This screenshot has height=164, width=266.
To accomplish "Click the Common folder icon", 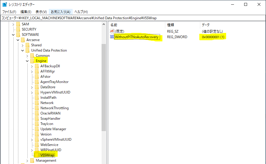I will pos(32,56).
